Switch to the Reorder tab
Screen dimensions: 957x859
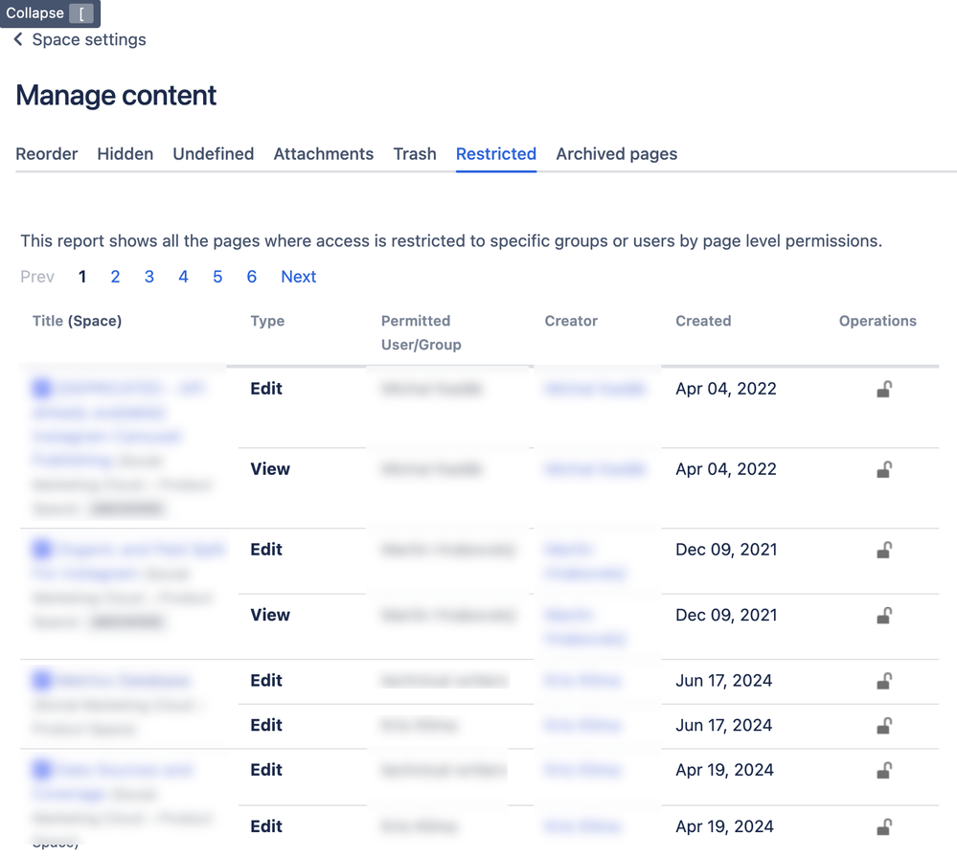pyautogui.click(x=46, y=154)
